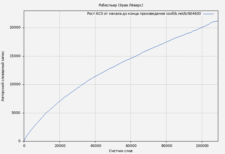Click the curve's starting point at the origin
This screenshot has width=225, height=154.
pos(24,141)
